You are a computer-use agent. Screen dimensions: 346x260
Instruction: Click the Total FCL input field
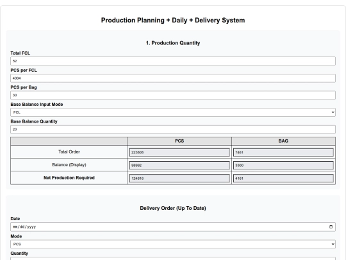[x=173, y=61]
